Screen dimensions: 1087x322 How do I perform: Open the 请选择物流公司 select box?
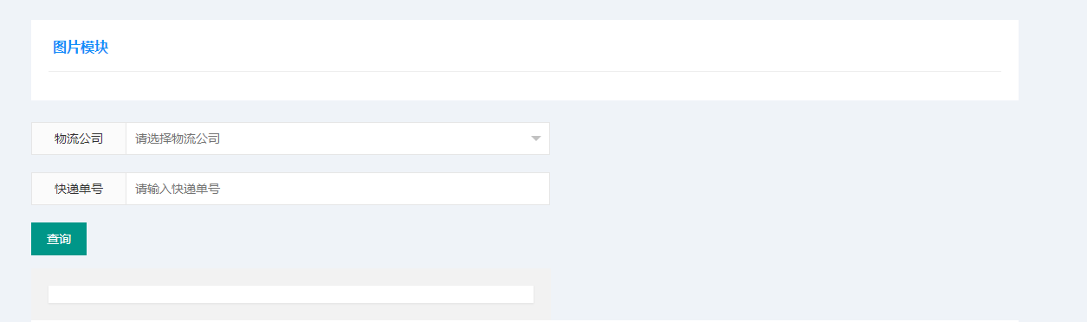tap(338, 138)
